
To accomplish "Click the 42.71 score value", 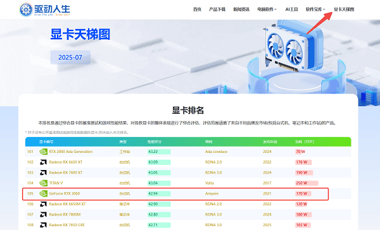I will coord(153,225).
